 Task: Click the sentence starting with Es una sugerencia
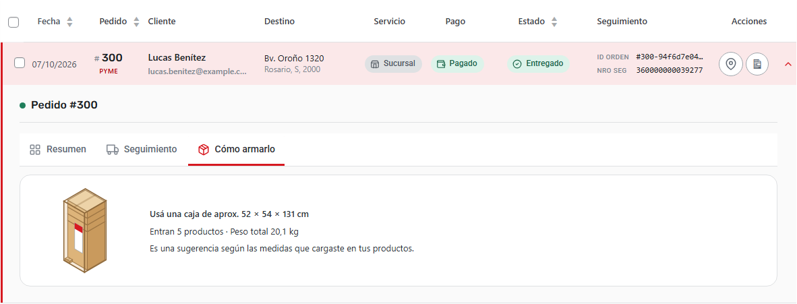click(x=282, y=249)
